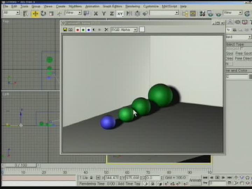Click the Time Configuration icon
This screenshot has width=252, height=189.
pos(229,183)
